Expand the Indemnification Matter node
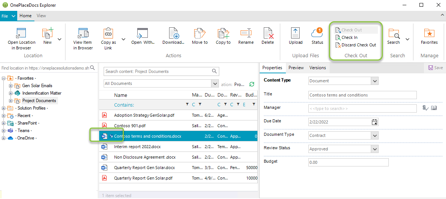The height and width of the screenshot is (199, 446). pos(11,93)
